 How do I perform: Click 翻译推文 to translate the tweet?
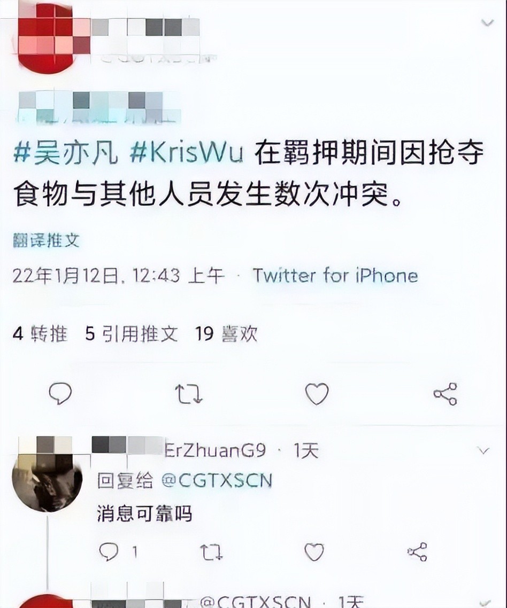[46, 240]
